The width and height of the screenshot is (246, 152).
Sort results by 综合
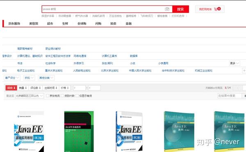click(x=11, y=88)
